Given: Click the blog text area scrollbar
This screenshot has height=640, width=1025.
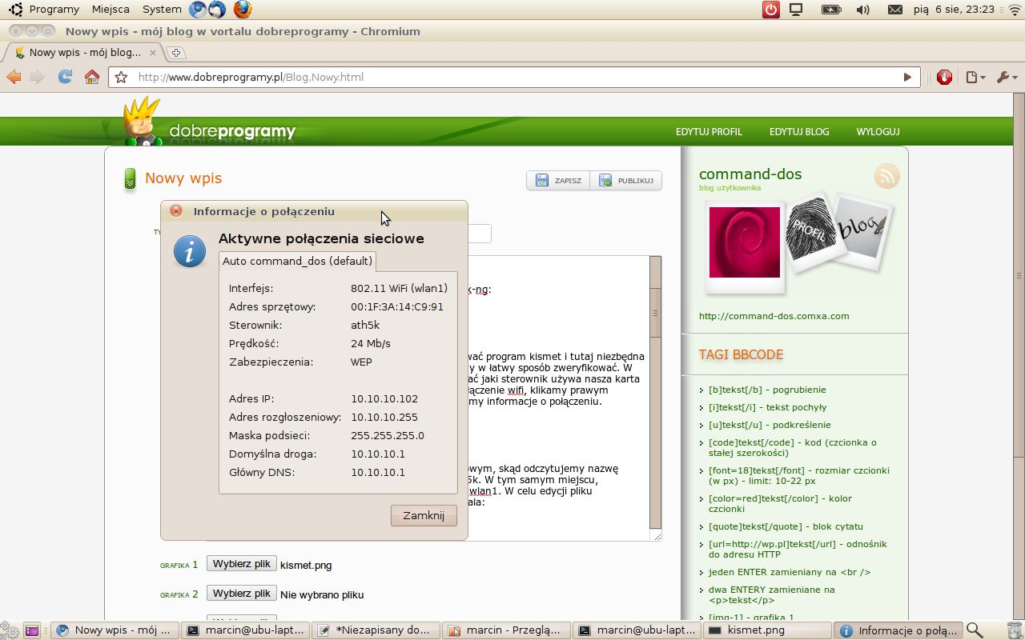Looking at the screenshot, I should click(655, 392).
